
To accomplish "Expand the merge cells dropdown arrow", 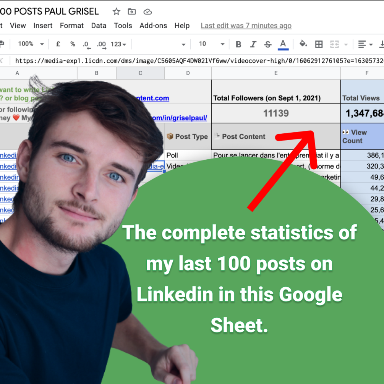I will point(346,45).
